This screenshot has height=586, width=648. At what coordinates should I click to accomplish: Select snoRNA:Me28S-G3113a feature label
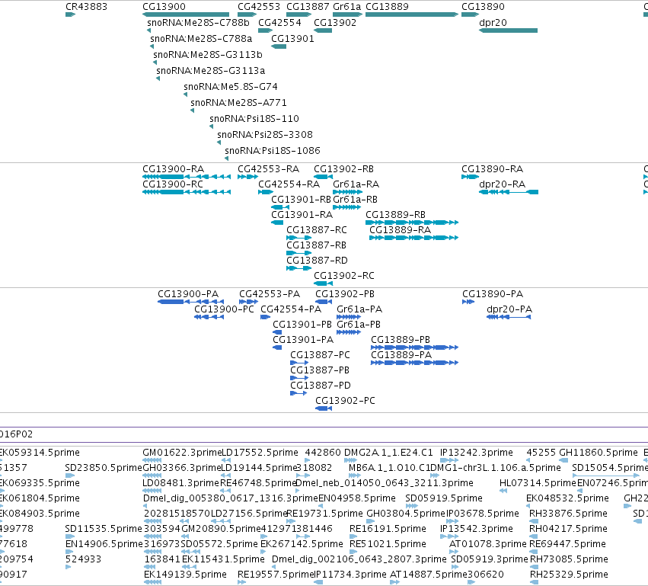211,71
